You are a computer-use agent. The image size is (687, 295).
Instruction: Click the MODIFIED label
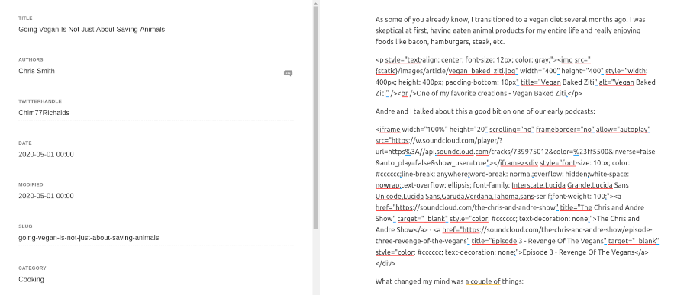31,184
